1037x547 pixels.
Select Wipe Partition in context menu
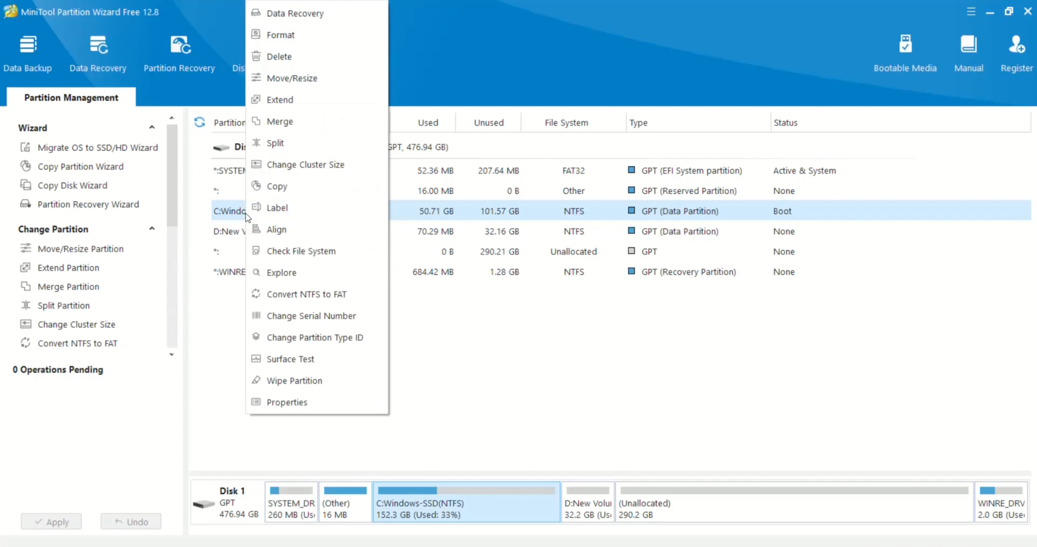294,381
